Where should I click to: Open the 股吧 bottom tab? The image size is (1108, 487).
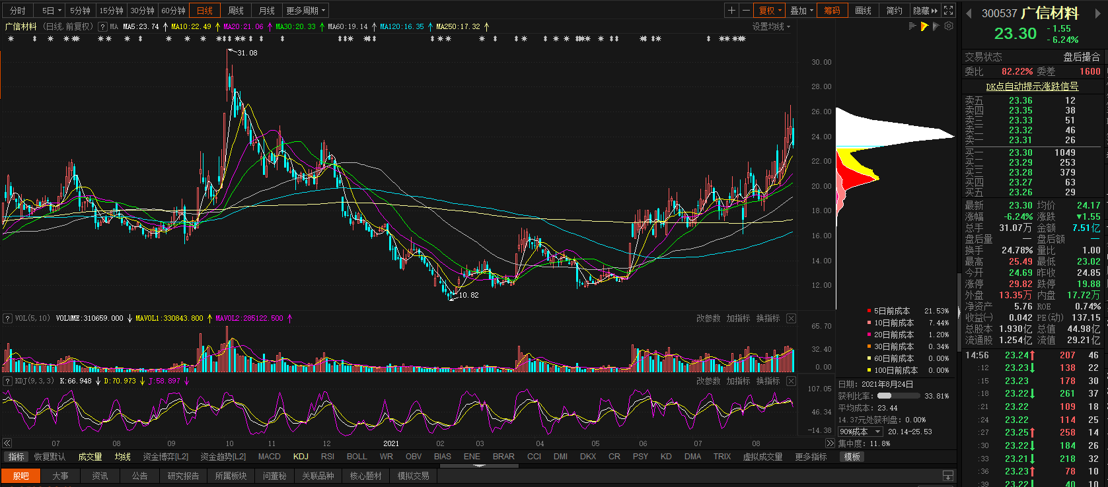pos(20,476)
